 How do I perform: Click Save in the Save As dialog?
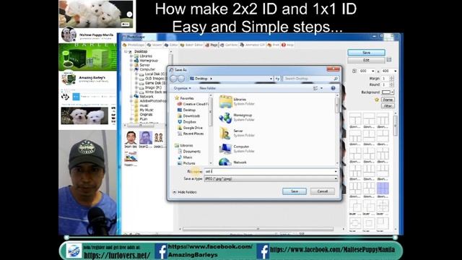point(295,191)
